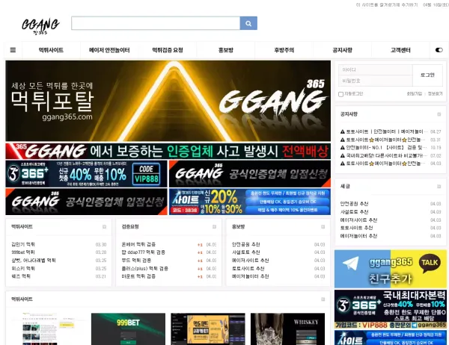Screen dimensions: 449x345
Task: Open the 999bet 먹튀 post
Action: tap(23, 252)
